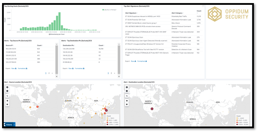Select source IP 120.237.159.93 row

tap(30, 62)
